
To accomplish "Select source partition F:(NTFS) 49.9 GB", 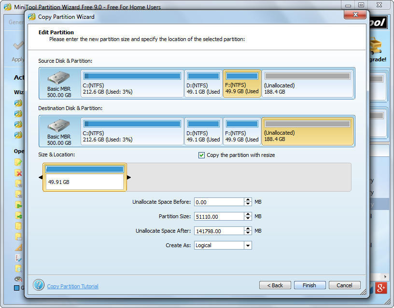I will tap(242, 84).
